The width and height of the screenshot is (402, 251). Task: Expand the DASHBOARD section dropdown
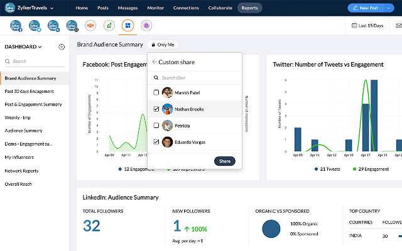coord(40,47)
